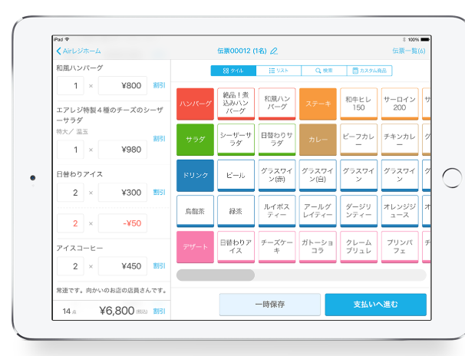Add チーズケーキ to the order
This screenshot has height=356, width=465.
(x=277, y=246)
